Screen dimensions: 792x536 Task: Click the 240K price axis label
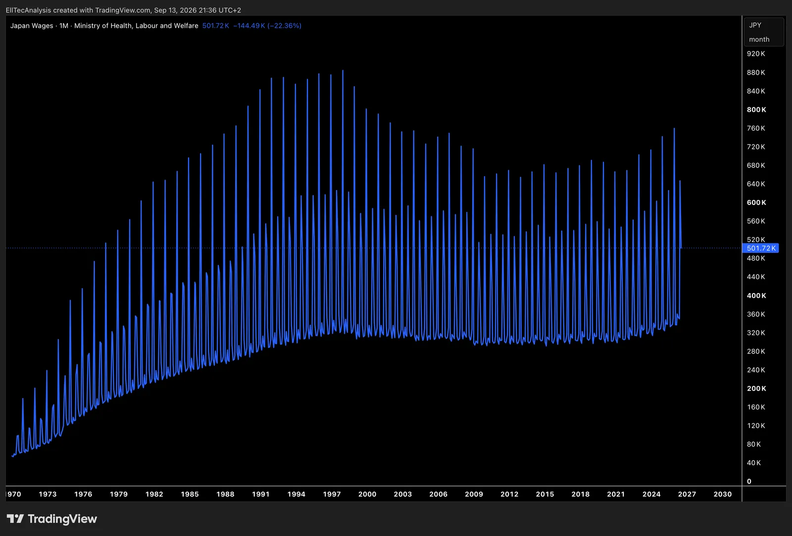coord(756,370)
